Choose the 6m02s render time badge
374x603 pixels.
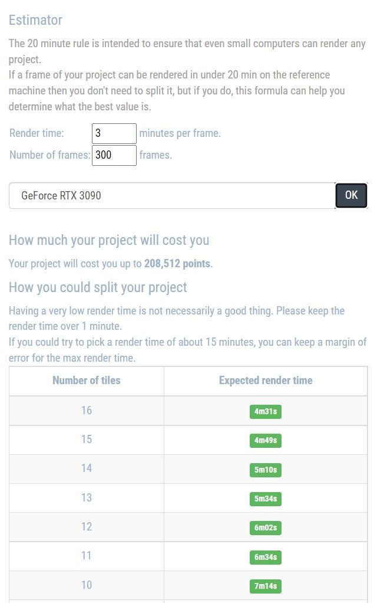[266, 527]
